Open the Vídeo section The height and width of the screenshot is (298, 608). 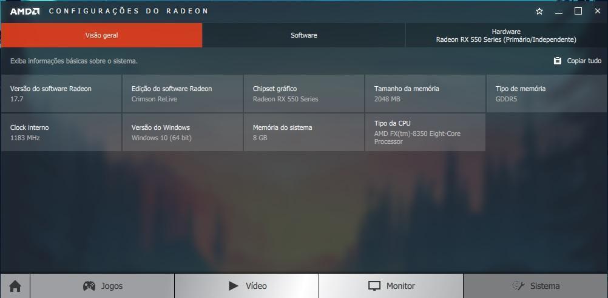tap(246, 286)
